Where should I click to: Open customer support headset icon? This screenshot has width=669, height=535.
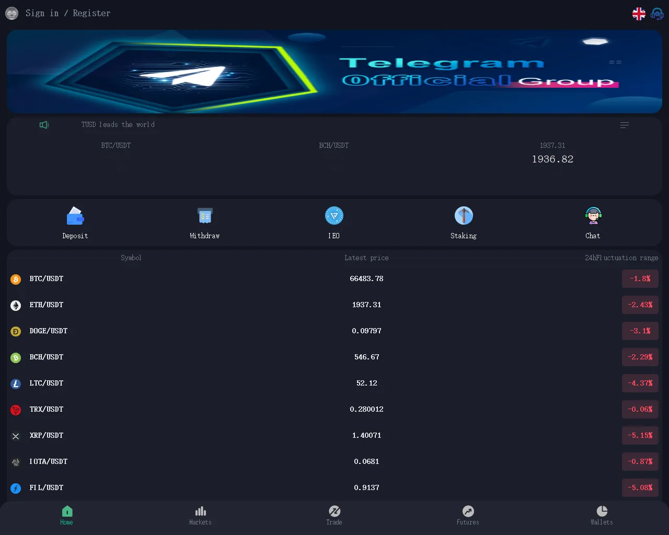657,14
